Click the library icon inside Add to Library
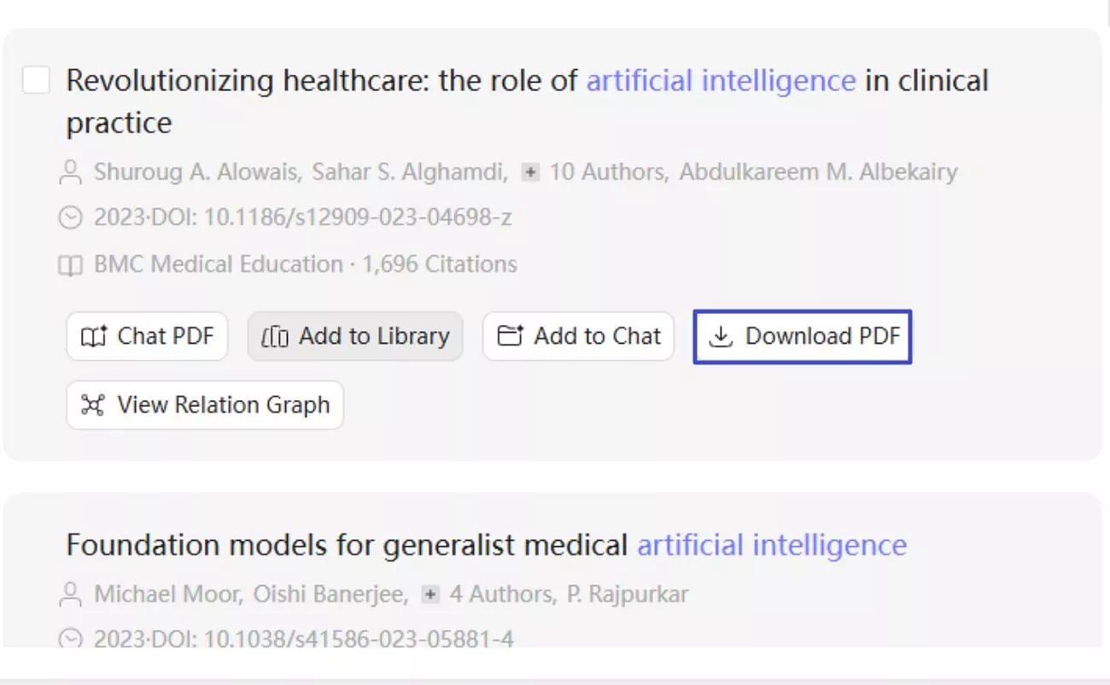Screen dimensions: 1110x685 pyautogui.click(x=275, y=336)
